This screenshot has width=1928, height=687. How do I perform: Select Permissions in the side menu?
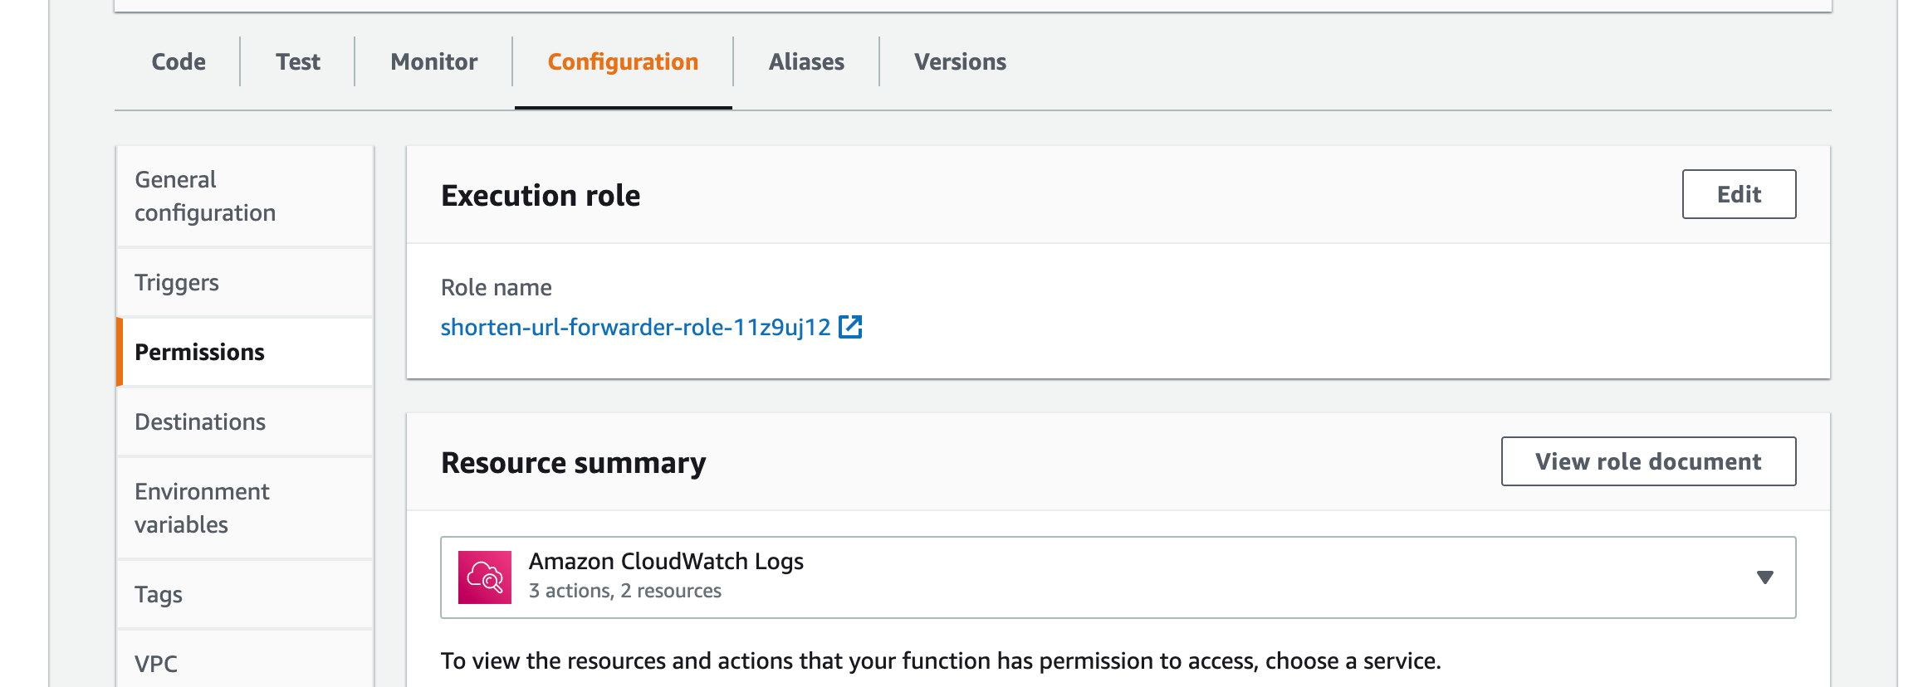(x=200, y=353)
